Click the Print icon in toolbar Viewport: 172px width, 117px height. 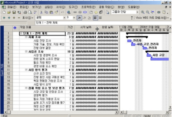25,12
